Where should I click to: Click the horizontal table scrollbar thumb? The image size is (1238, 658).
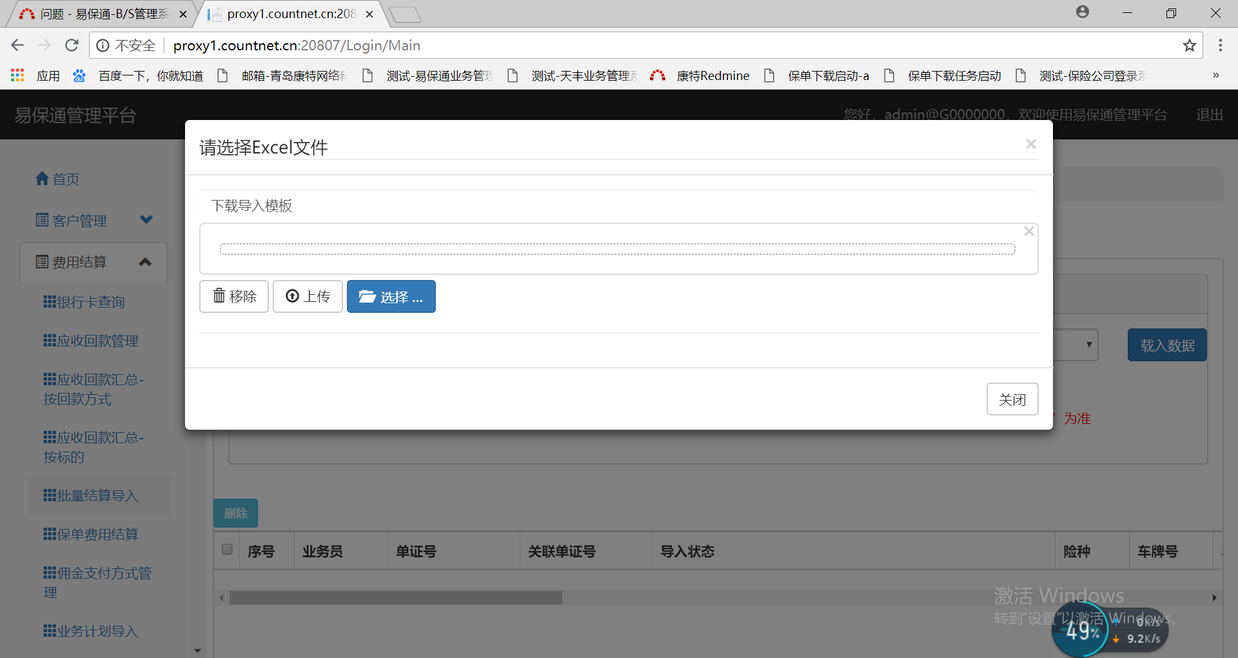click(396, 598)
